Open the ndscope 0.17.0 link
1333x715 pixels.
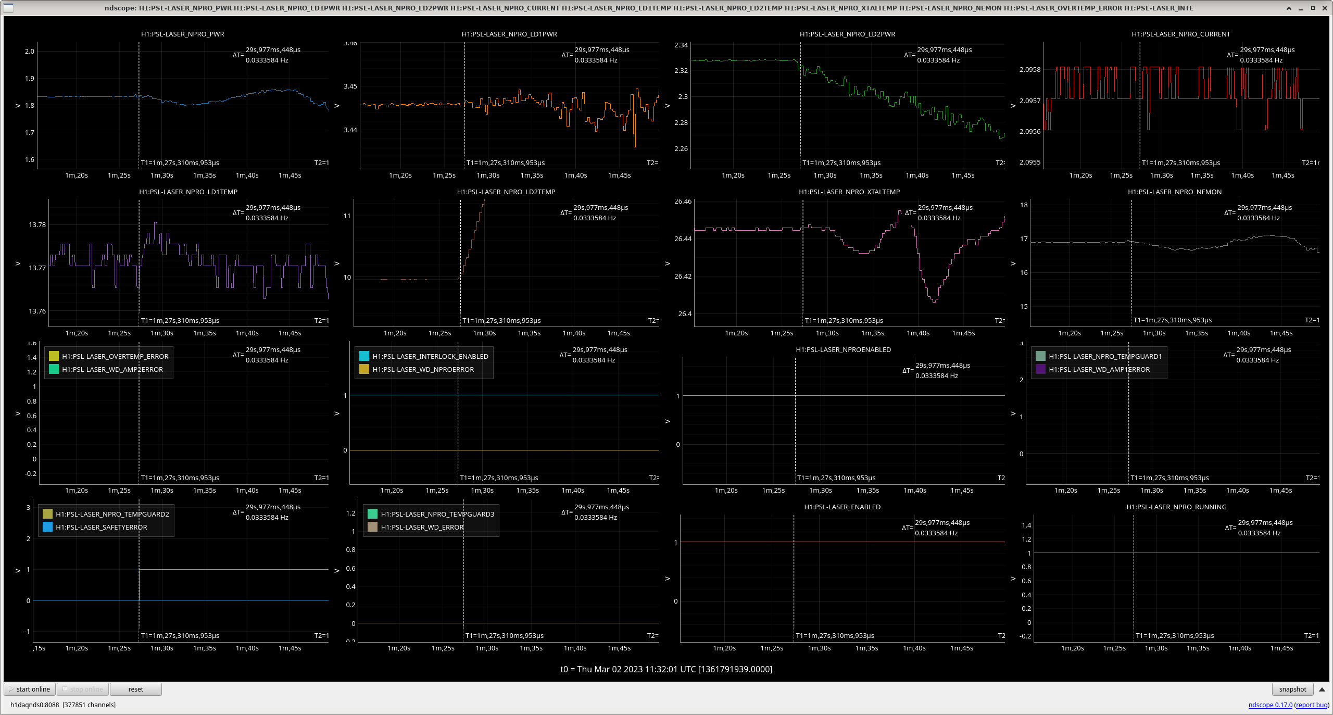pyautogui.click(x=1270, y=705)
